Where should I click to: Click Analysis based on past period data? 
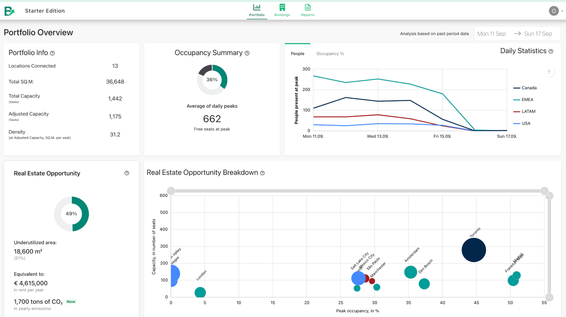[434, 34]
